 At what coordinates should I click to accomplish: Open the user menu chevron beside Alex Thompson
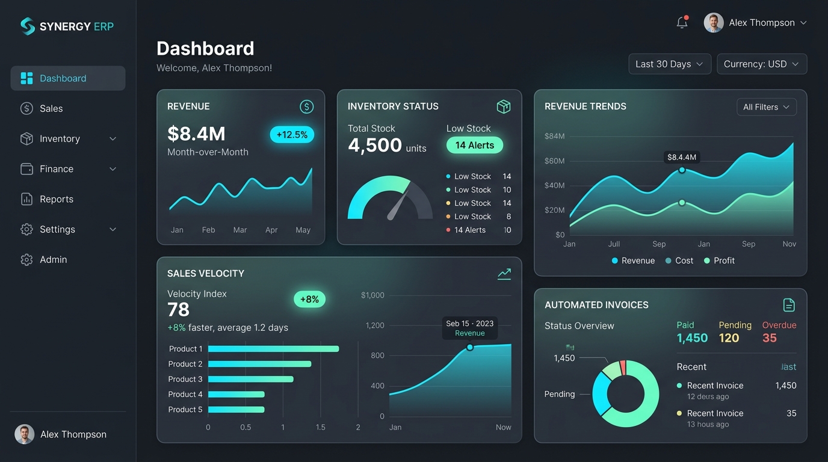(x=803, y=23)
